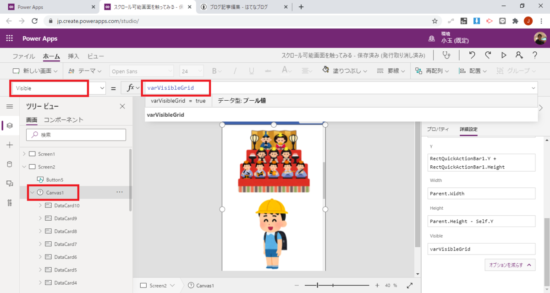Open the Fill color dropdown
Viewport: 550px width, 293px height.
[x=345, y=71]
